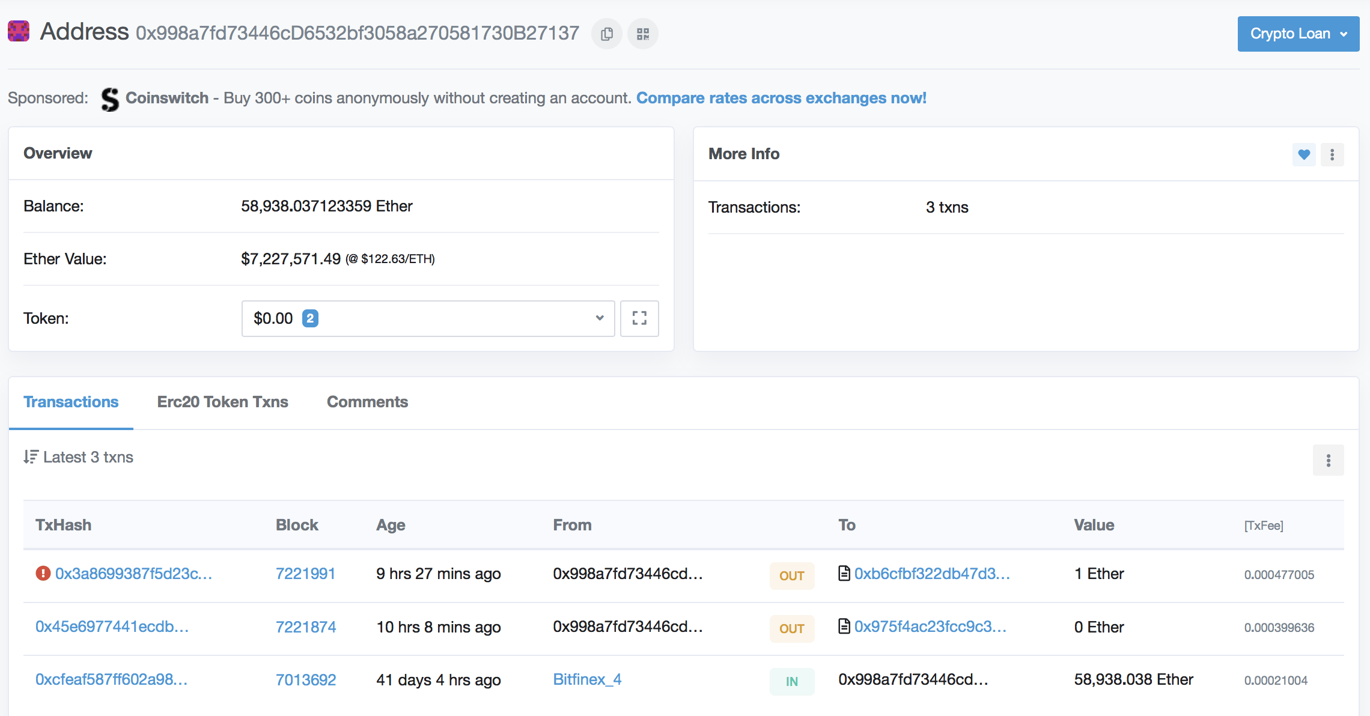Click the IN label in row 7013692
The image size is (1370, 716).
pos(791,681)
